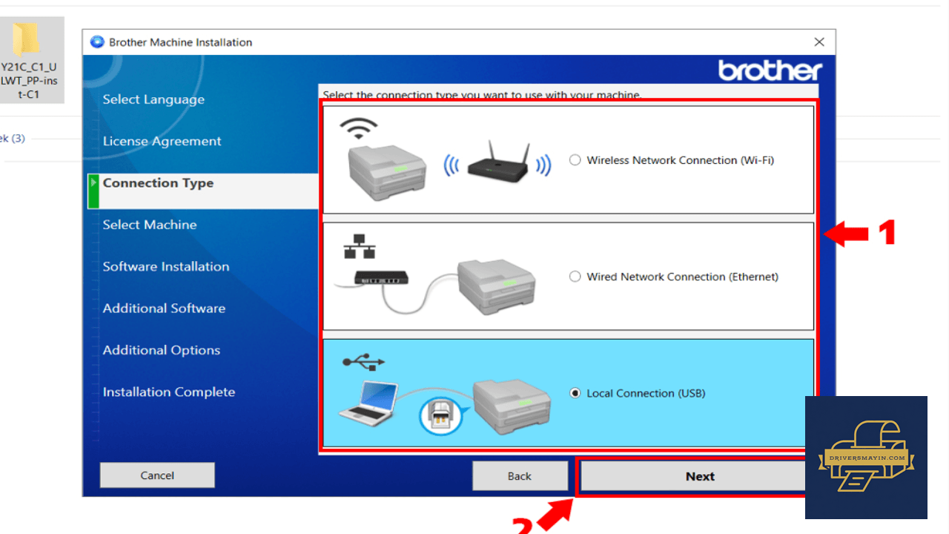Click the "Select the connection type" instruction text
This screenshot has height=534, width=949.
tap(482, 95)
